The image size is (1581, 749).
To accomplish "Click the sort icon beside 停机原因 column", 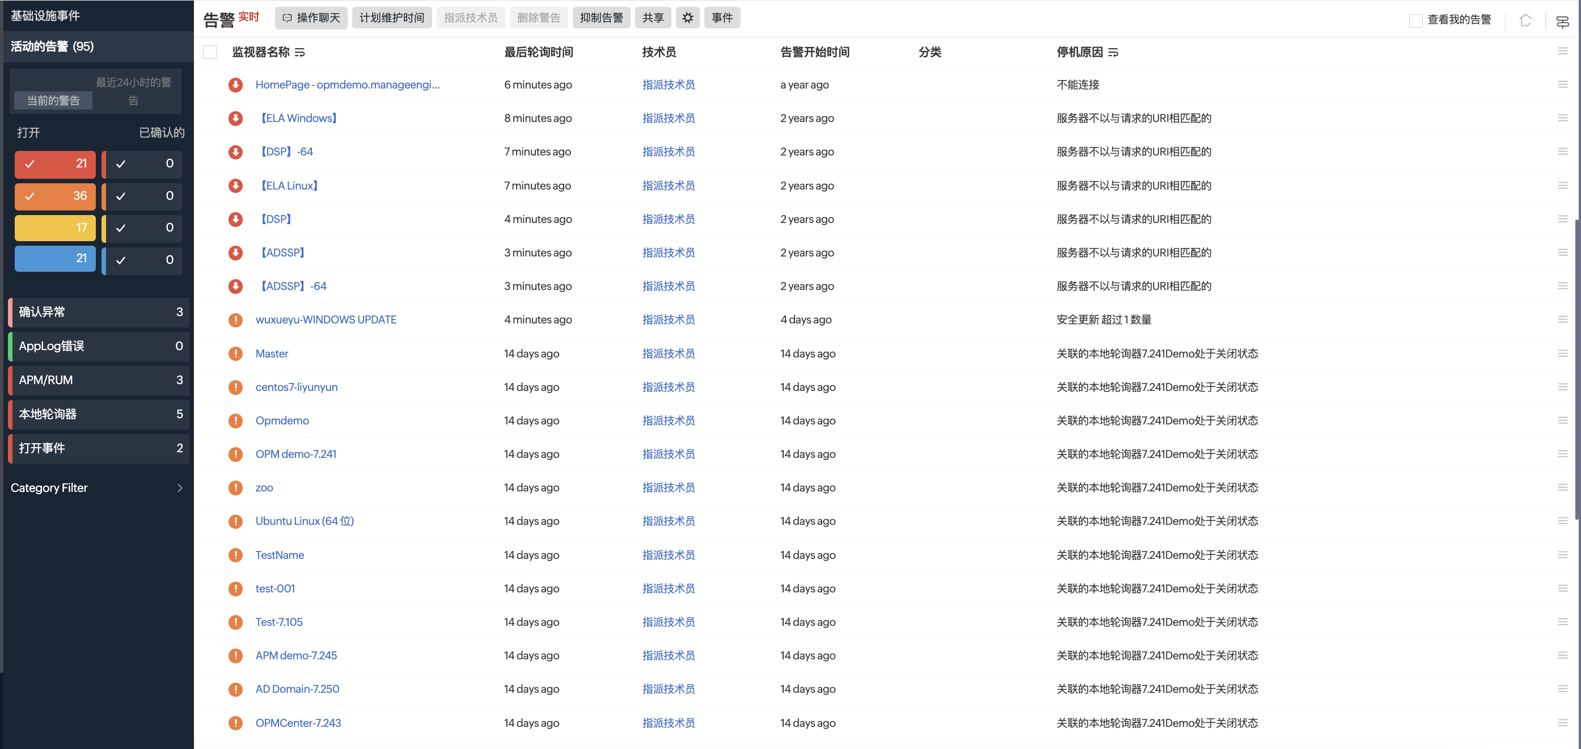I will 1114,52.
